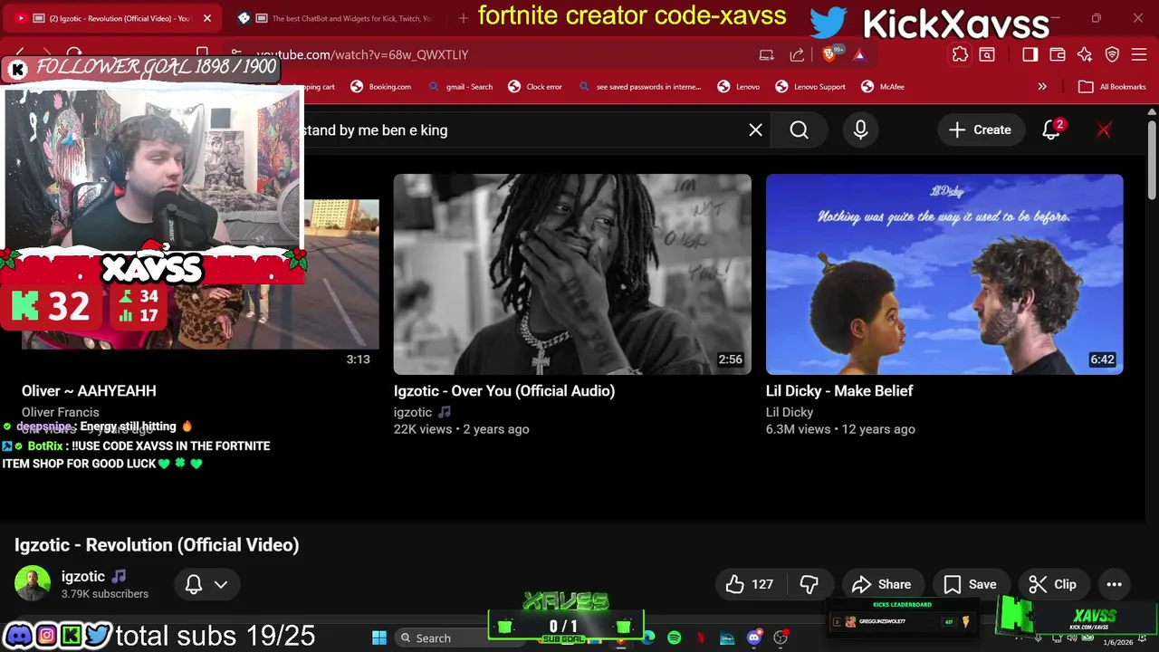Image resolution: width=1159 pixels, height=652 pixels.
Task: Like the video with 127 likes
Action: (750, 584)
